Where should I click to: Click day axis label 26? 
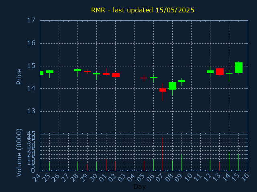tap(55, 178)
